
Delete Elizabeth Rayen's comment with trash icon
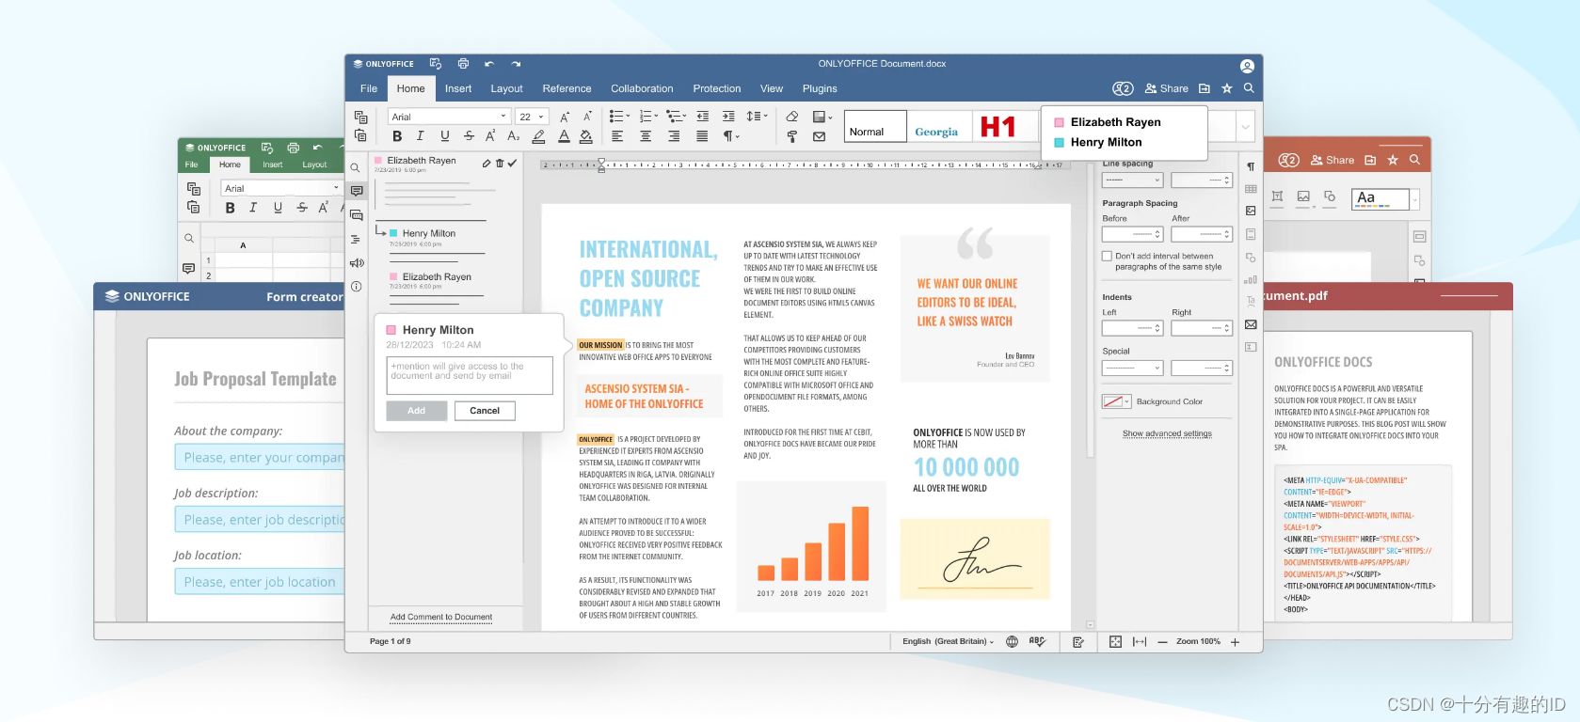pyautogui.click(x=500, y=163)
